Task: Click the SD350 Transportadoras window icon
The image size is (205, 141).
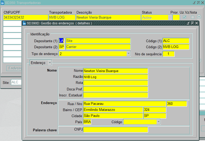Action: tap(2, 2)
